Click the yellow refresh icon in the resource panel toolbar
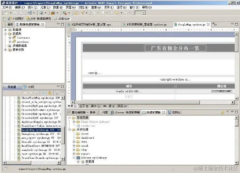Viewport: 240px width, 173px height. [223, 113]
